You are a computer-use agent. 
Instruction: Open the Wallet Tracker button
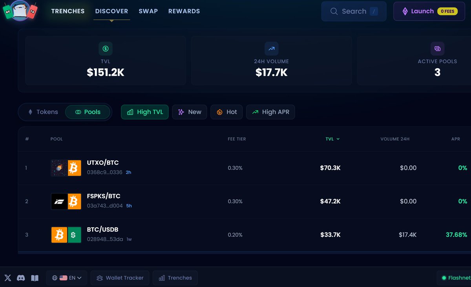coord(120,278)
